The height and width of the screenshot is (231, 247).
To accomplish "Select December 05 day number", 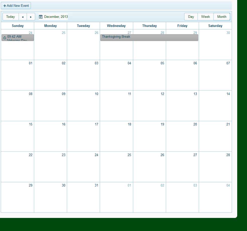I will 162,63.
